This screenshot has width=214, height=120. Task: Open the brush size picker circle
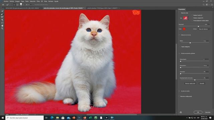click(x=21, y=4)
